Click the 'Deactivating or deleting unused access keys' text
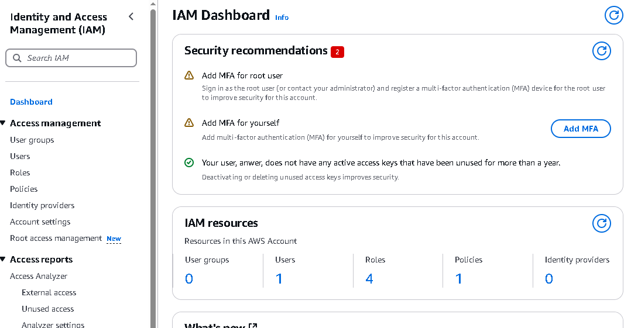Image resolution: width=631 pixels, height=328 pixels. (300, 177)
